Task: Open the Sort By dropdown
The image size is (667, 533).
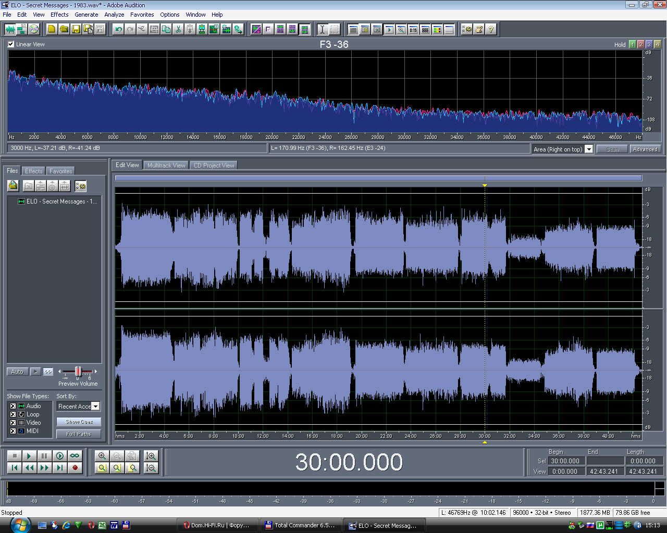Action: pos(95,407)
